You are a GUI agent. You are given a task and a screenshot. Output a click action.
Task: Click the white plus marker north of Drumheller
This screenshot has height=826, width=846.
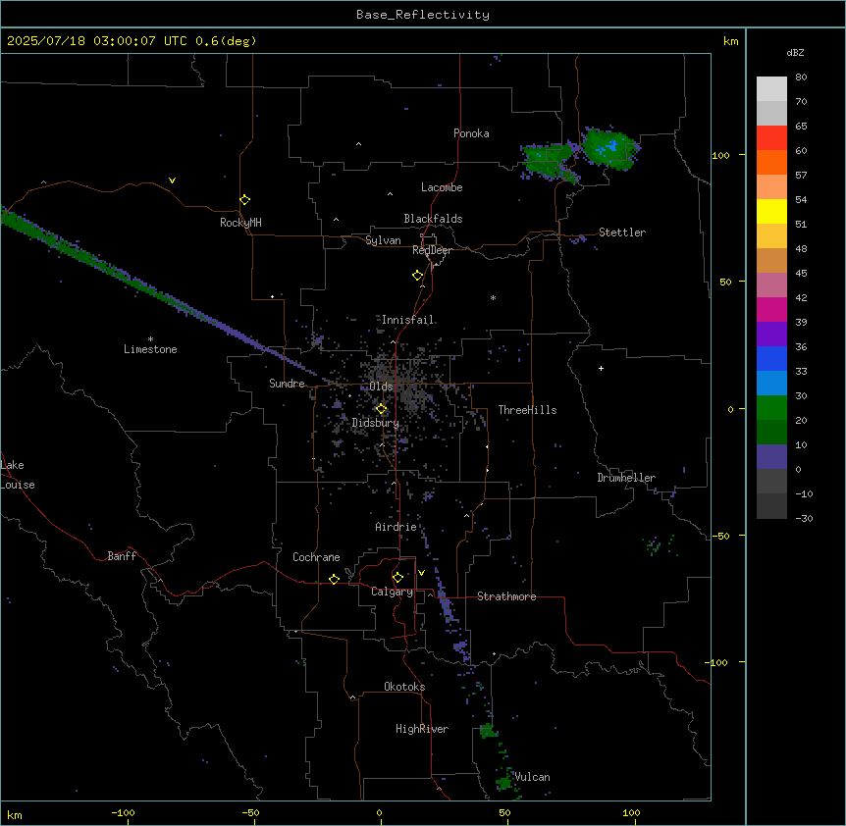tap(601, 368)
